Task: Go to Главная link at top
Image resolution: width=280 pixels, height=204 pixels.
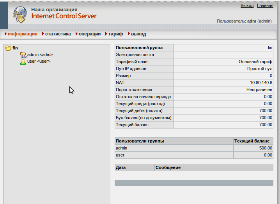Action: [x=265, y=6]
